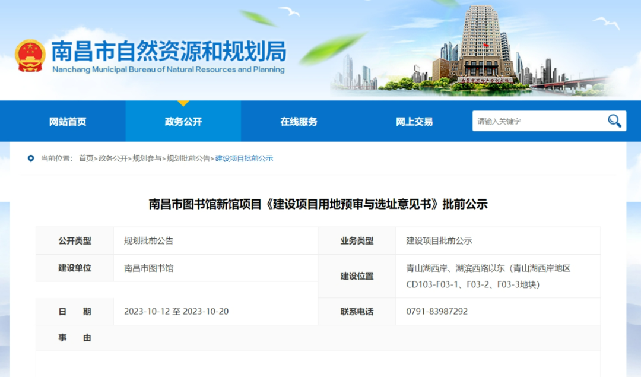Image resolution: width=641 pixels, height=377 pixels.
Task: Follow the 规划批前公告 breadcrumb link
Action: 189,159
